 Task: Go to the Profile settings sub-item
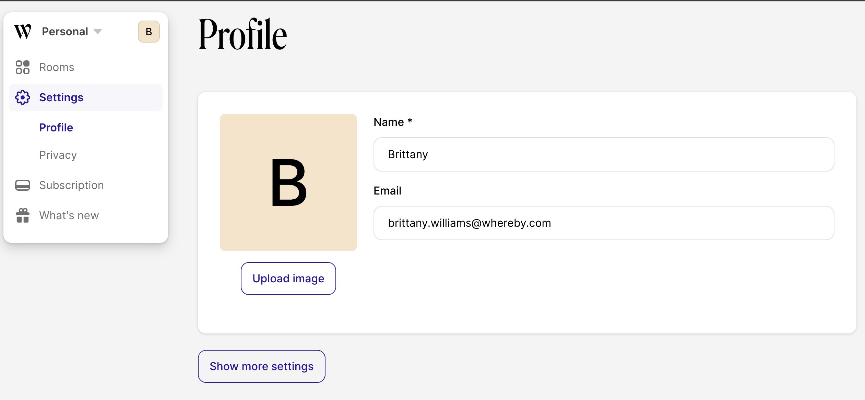[56, 128]
